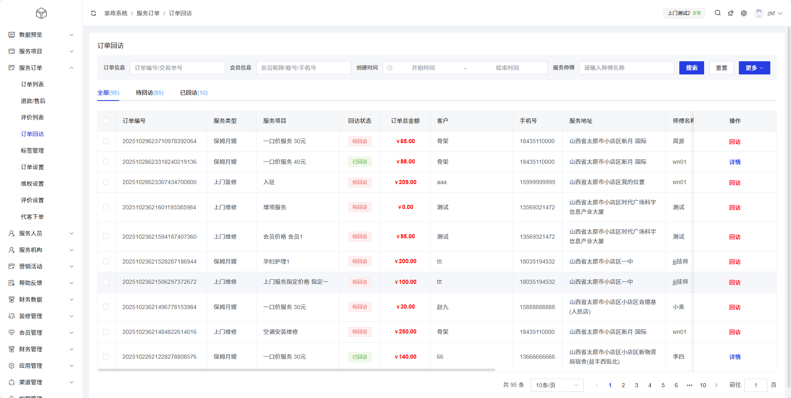This screenshot has height=398, width=791.
Task: Focus the 订单编号/交易单号 input field
Action: pyautogui.click(x=177, y=68)
